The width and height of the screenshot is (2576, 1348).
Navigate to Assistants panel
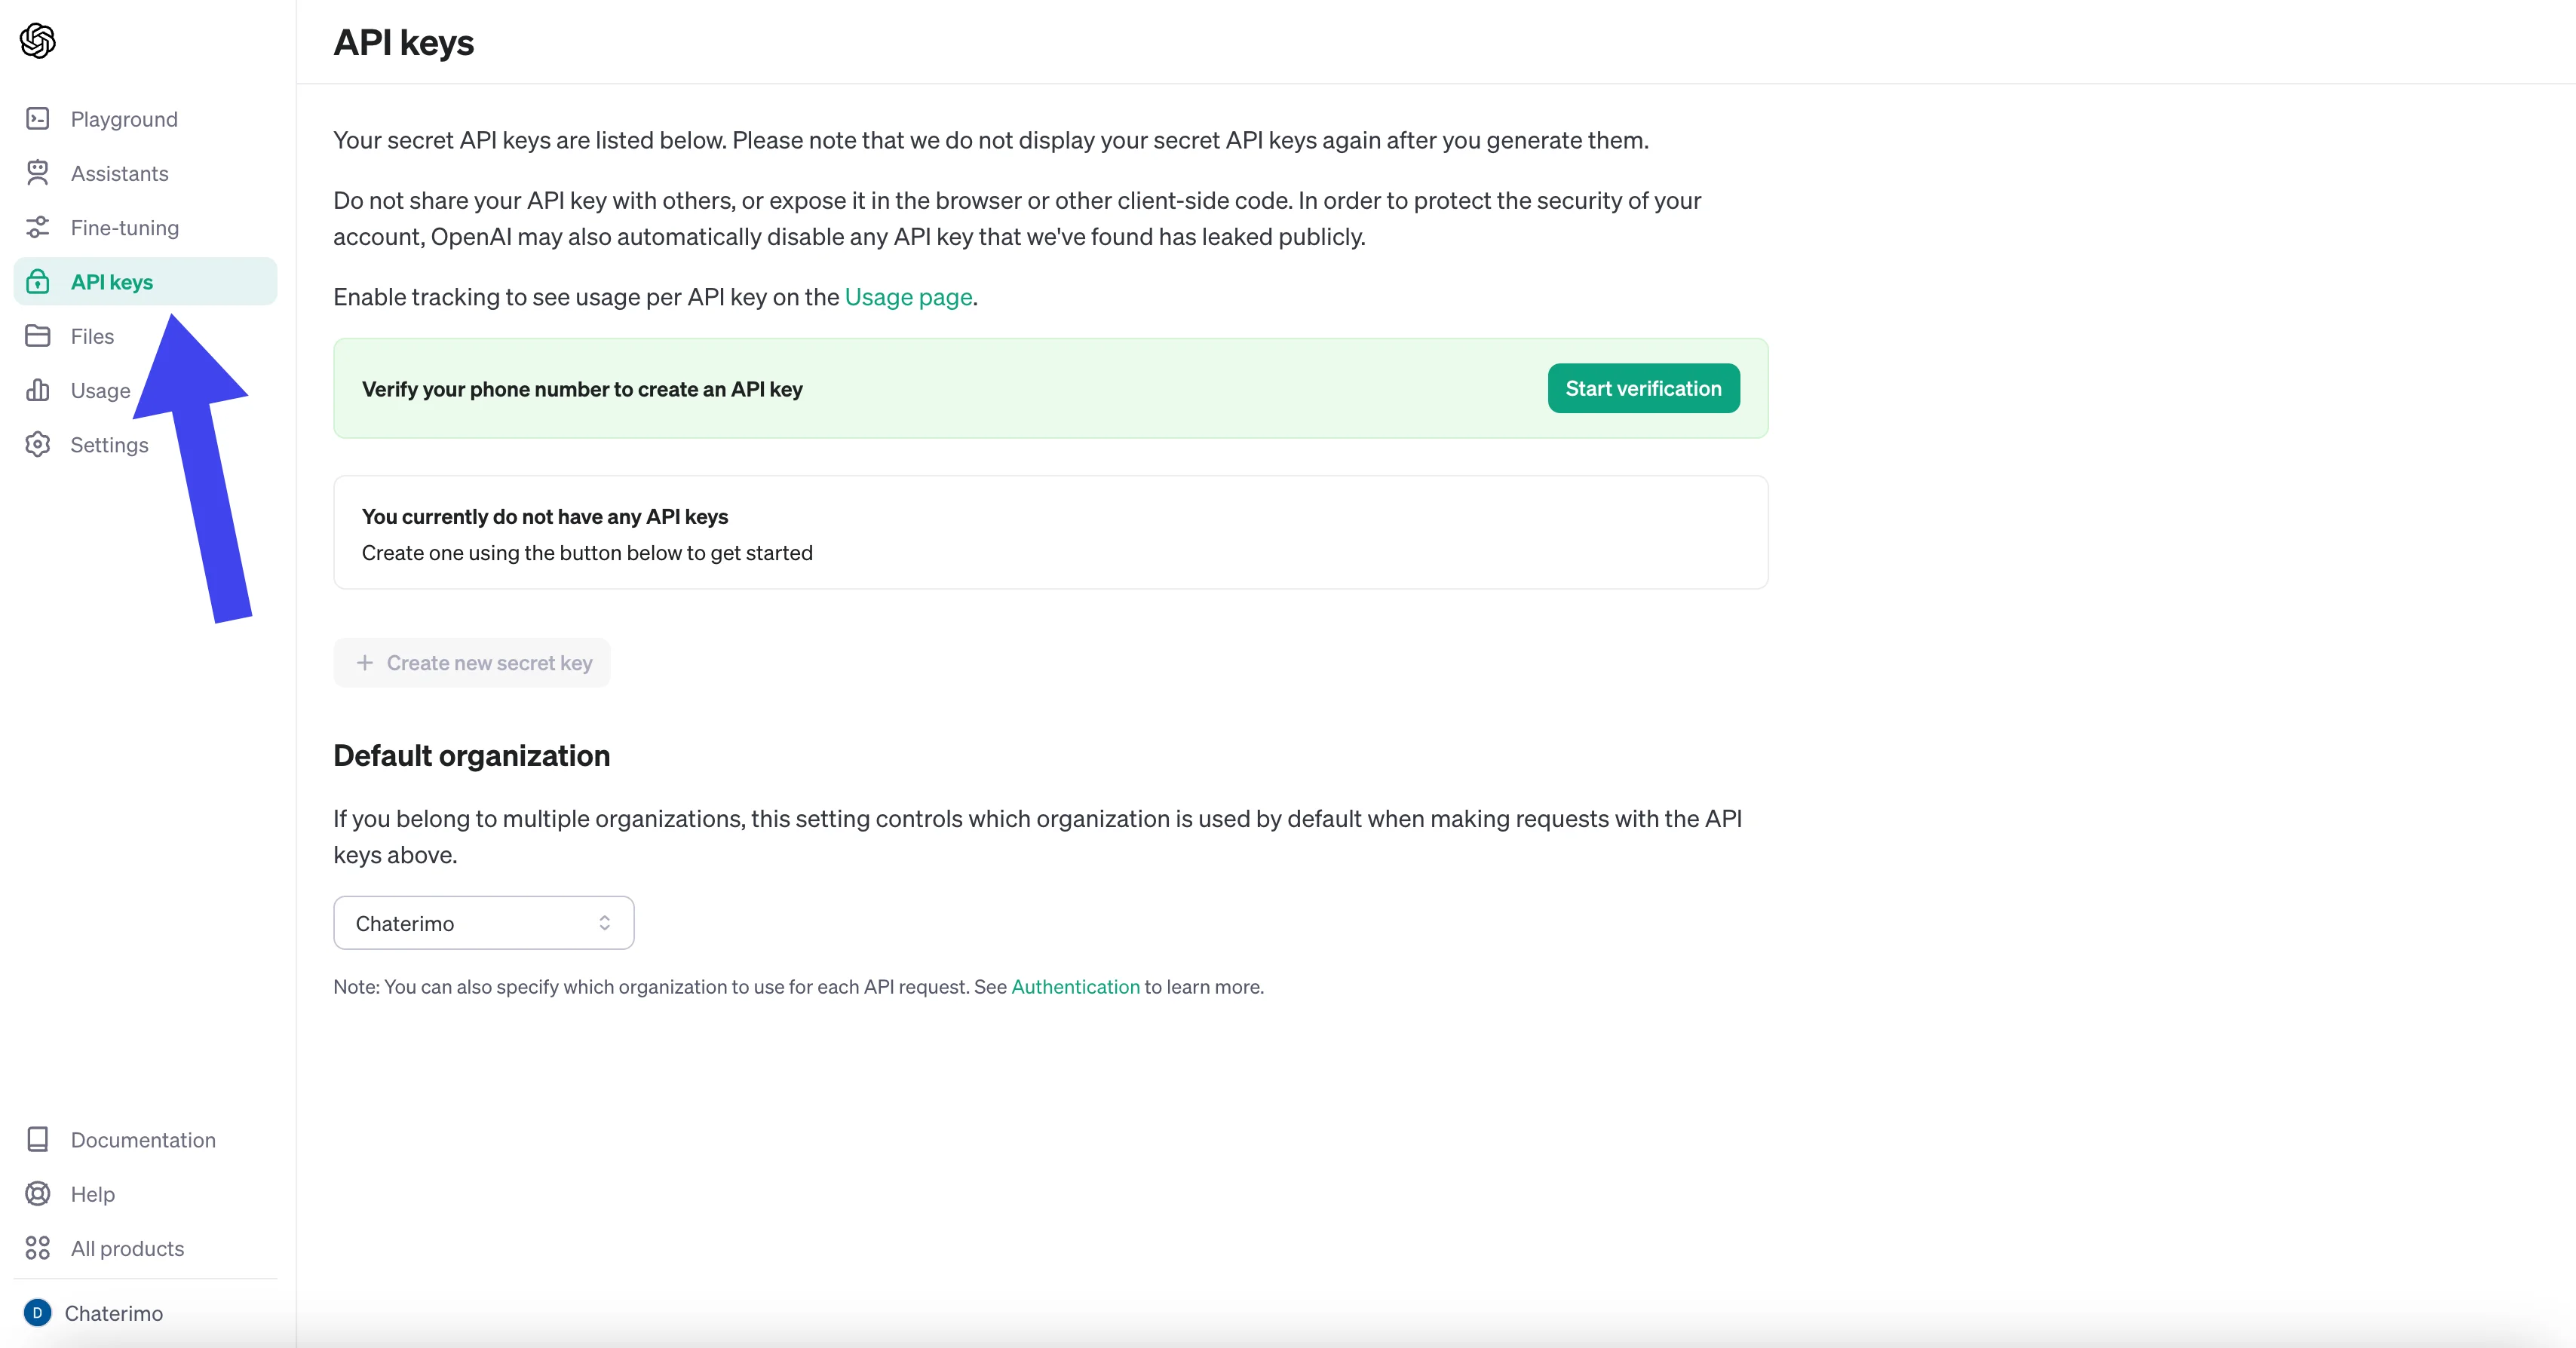click(119, 172)
